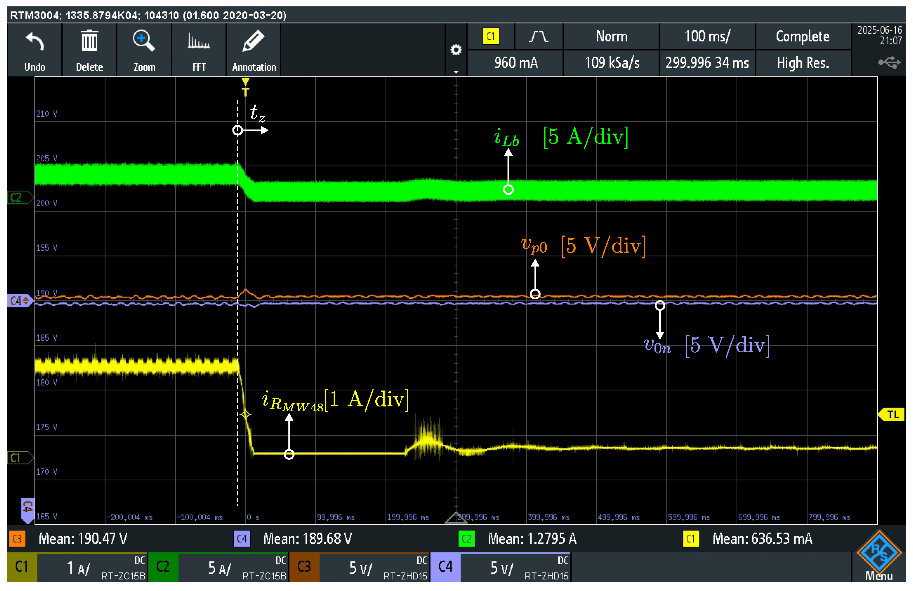Open the Norm trigger mode selector
The width and height of the screenshot is (913, 591).
pos(612,37)
